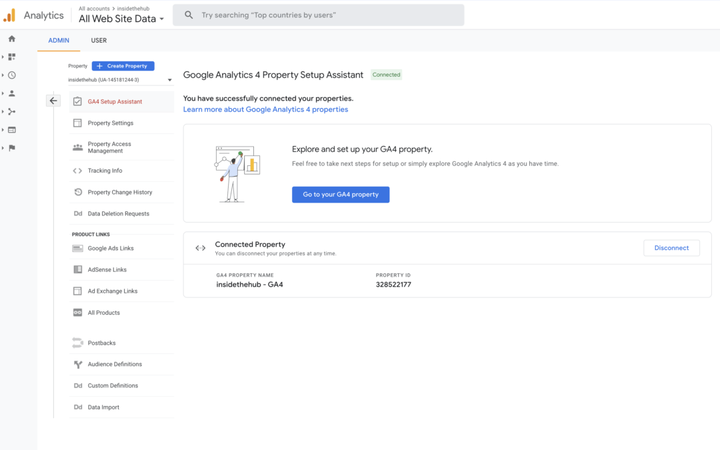Click the All accounts breadcrumb link
Viewport: 720px width, 450px height.
[94, 9]
